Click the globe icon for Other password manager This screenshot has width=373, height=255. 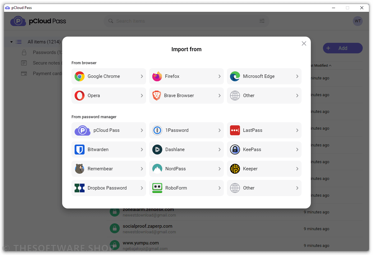click(x=235, y=188)
